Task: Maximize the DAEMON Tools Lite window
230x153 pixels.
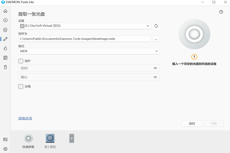Action: coord(214,2)
